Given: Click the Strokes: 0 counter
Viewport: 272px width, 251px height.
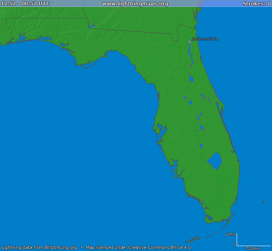Looking at the screenshot, I should coord(257,4).
